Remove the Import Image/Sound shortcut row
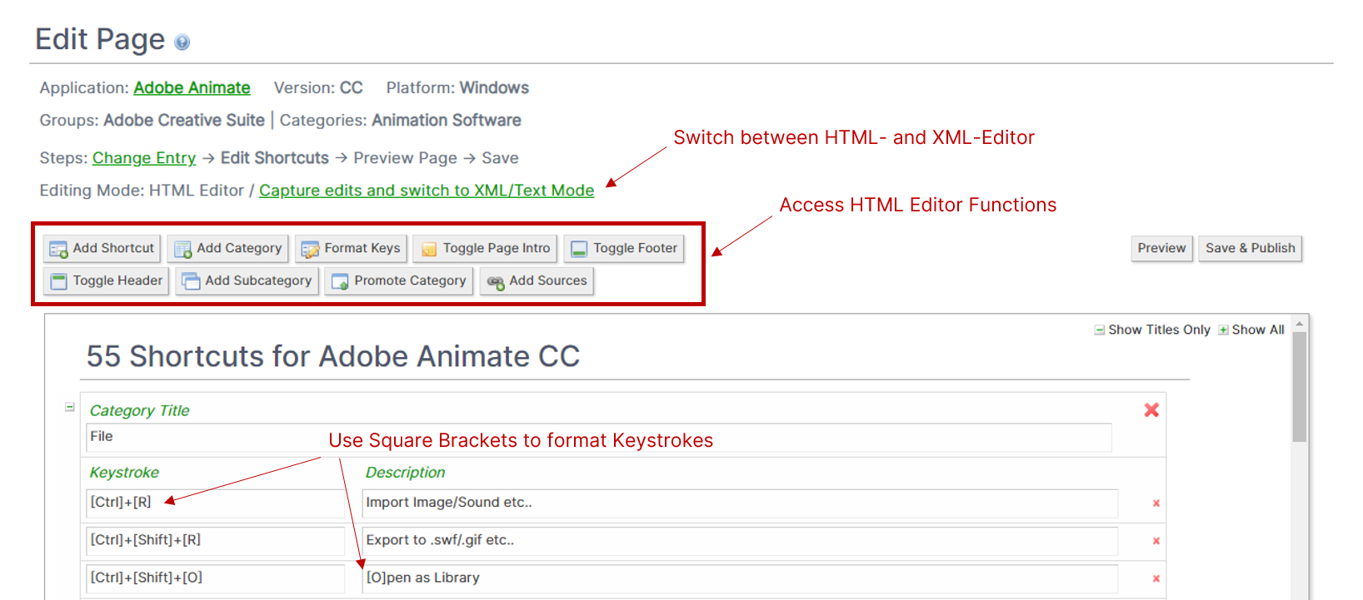This screenshot has height=600, width=1363. click(1156, 503)
